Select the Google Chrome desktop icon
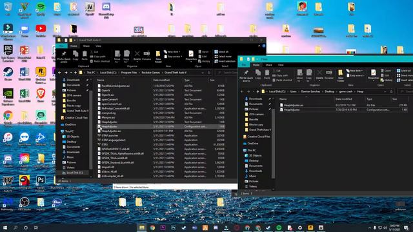413x232 pixels. tap(8, 117)
